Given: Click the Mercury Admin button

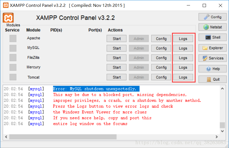Looking at the screenshot, I should pyautogui.click(x=139, y=67).
